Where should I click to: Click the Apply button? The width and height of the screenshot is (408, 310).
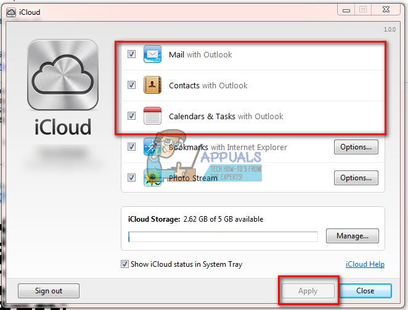click(x=308, y=291)
